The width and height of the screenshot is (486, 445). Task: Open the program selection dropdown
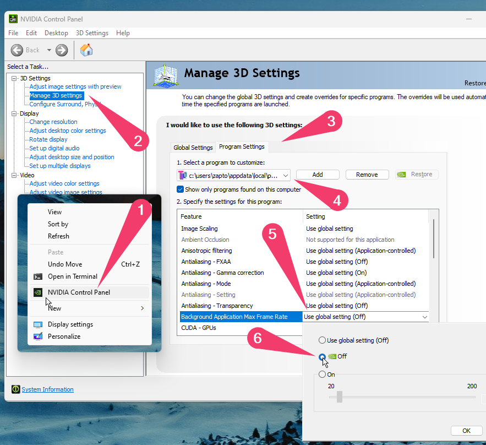click(x=286, y=175)
